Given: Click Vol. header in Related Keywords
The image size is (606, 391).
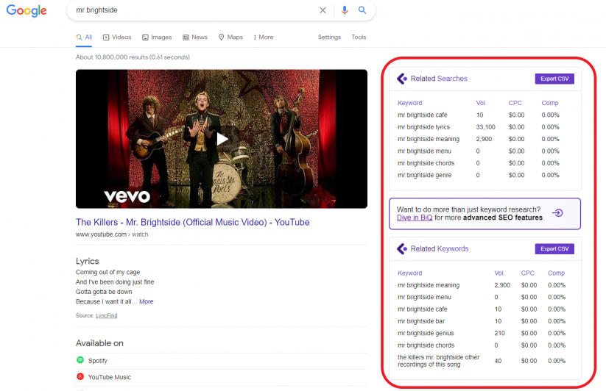Looking at the screenshot, I should tap(499, 273).
